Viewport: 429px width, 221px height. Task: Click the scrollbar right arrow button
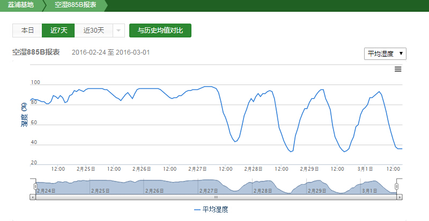pyautogui.click(x=400, y=197)
